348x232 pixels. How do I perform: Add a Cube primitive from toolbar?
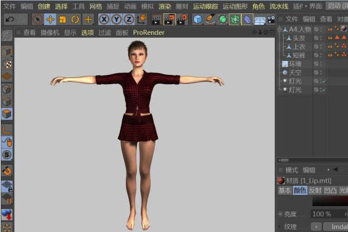tap(198, 19)
